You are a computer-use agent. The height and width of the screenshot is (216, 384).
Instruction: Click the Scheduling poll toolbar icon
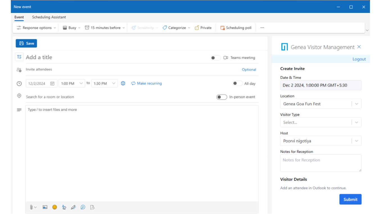point(222,28)
